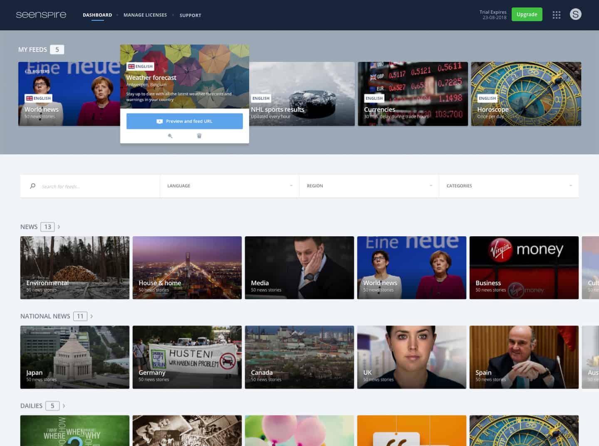Screen dimensions: 599x446
Task: Open the astronomical clock Dailies card
Action: pos(524,431)
